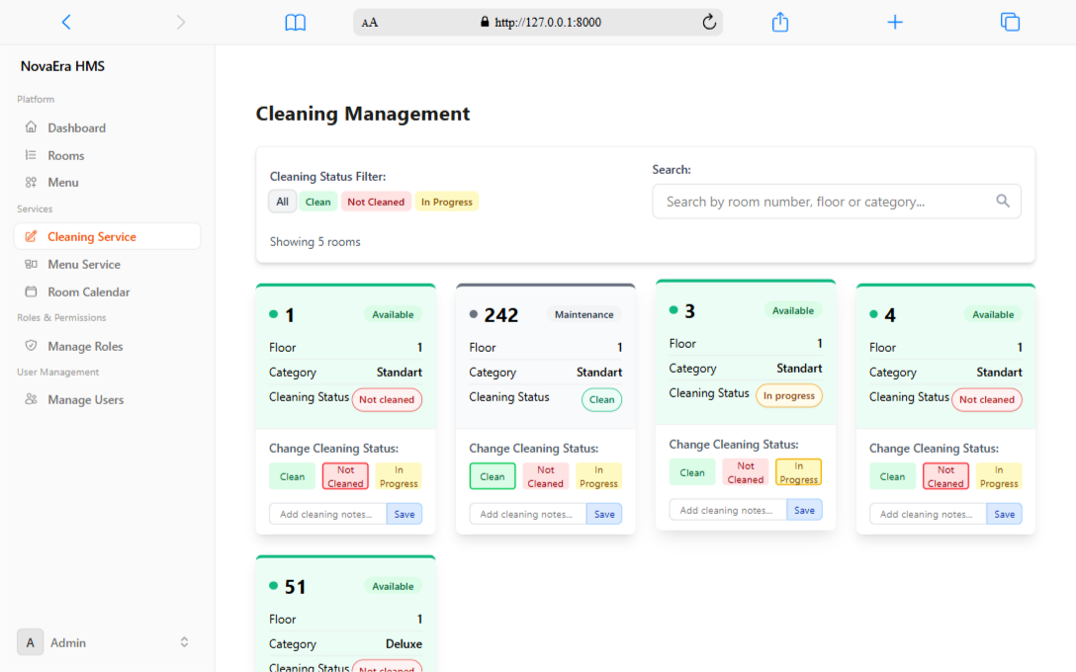Image resolution: width=1076 pixels, height=672 pixels.
Task: Filter rooms by In Progress status
Action: tap(447, 202)
